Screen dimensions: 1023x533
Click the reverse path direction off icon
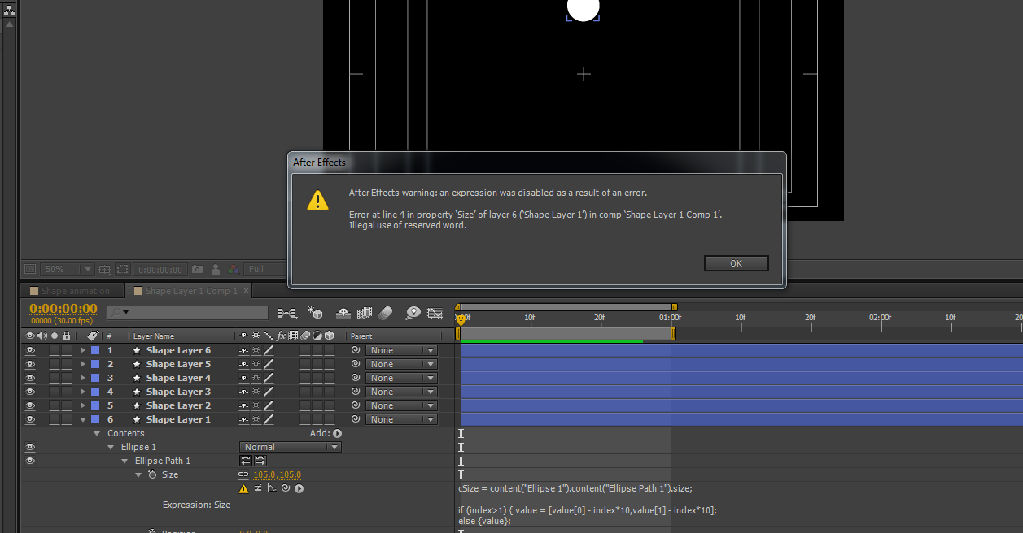click(245, 461)
